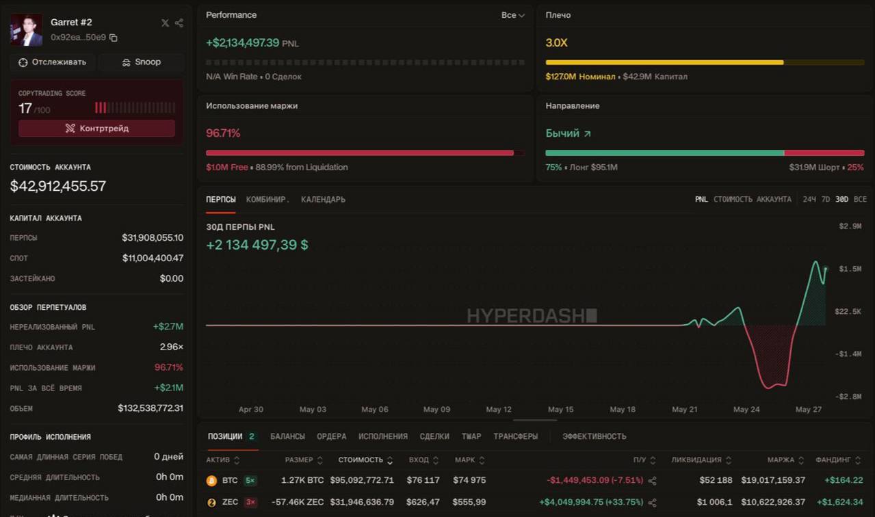Click the May 21 date label on chart
Viewport: 875px width, 517px height.
684,410
